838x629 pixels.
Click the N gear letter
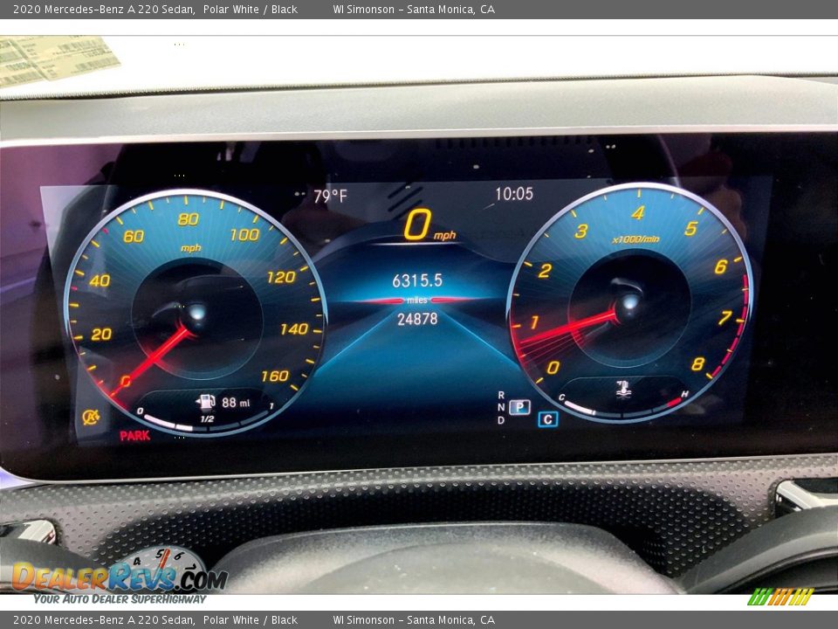501,408
